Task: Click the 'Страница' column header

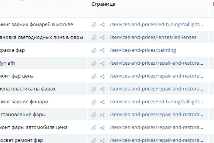Action: (103, 4)
